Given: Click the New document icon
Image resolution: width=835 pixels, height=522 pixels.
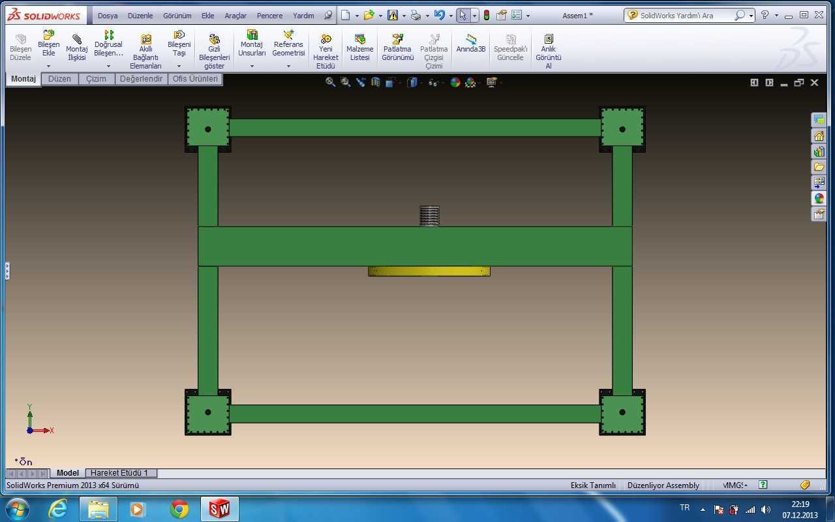Looking at the screenshot, I should click(x=346, y=15).
